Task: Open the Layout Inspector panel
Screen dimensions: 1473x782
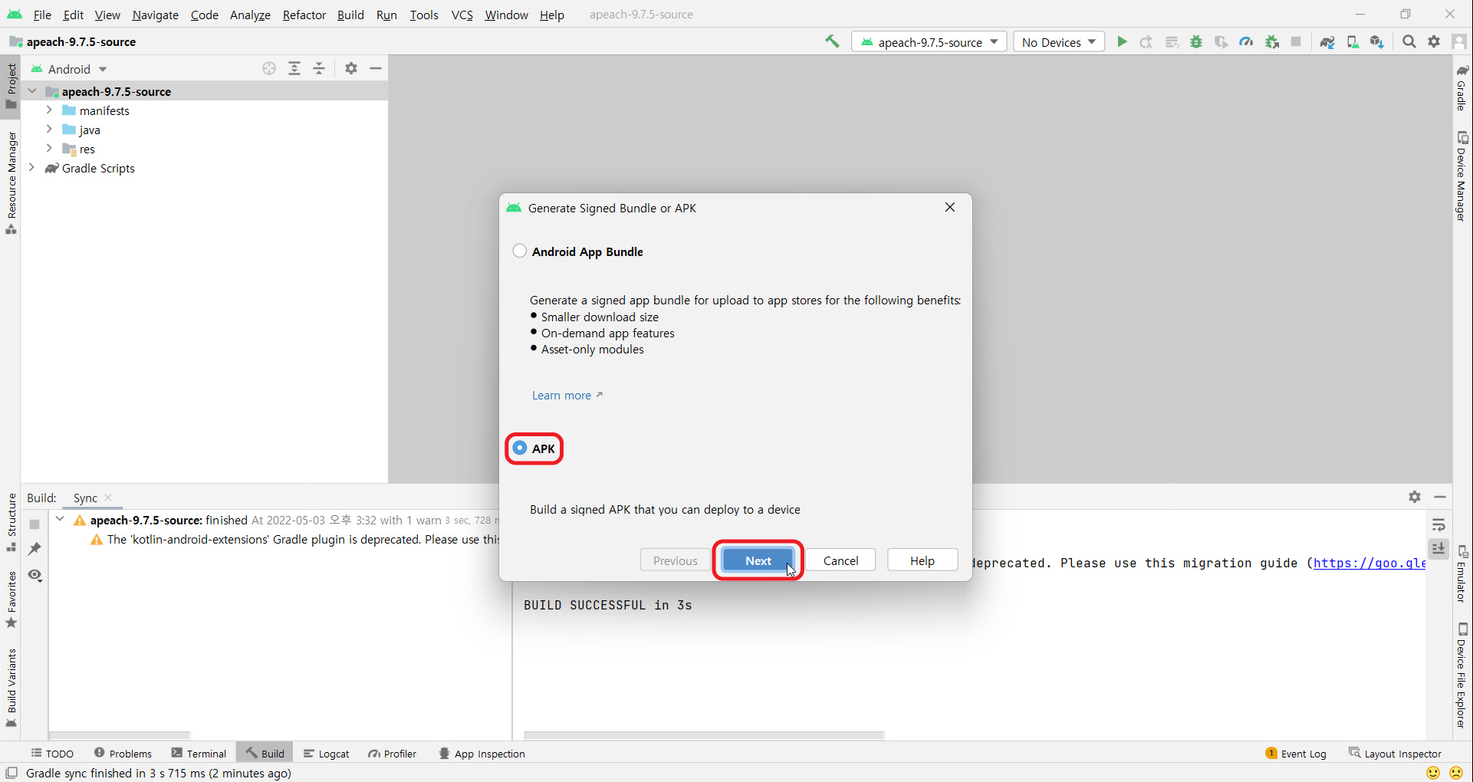Action: [1395, 754]
